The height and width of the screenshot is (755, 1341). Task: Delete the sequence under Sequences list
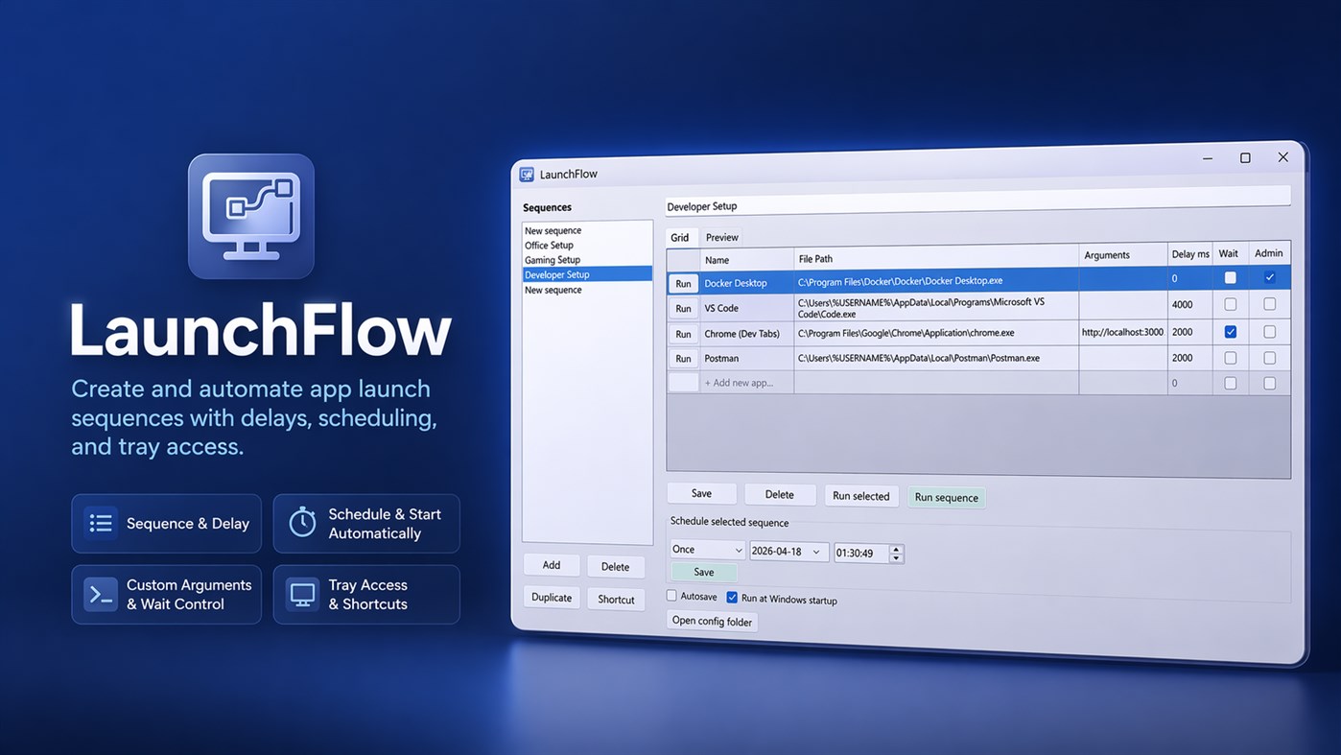coord(615,567)
